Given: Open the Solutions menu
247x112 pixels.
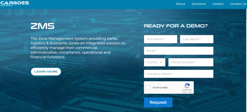Looking at the screenshot, I should tap(198, 4).
